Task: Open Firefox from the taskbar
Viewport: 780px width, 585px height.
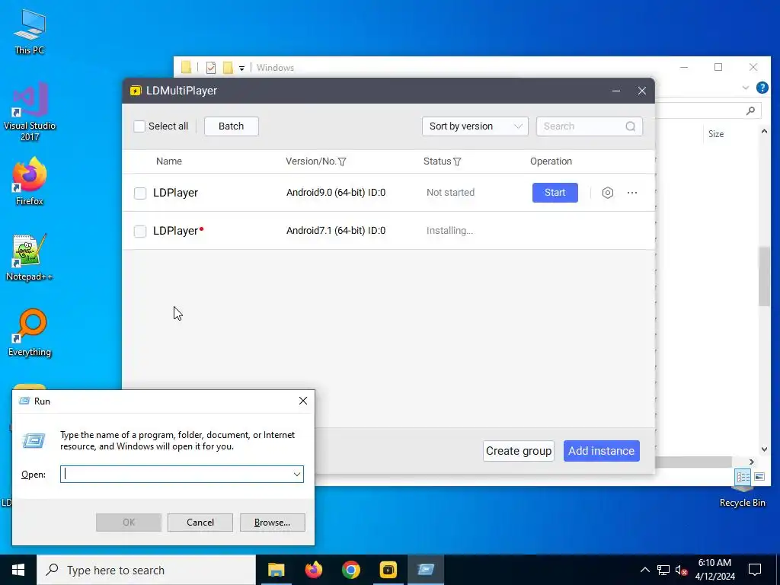Action: click(x=313, y=570)
